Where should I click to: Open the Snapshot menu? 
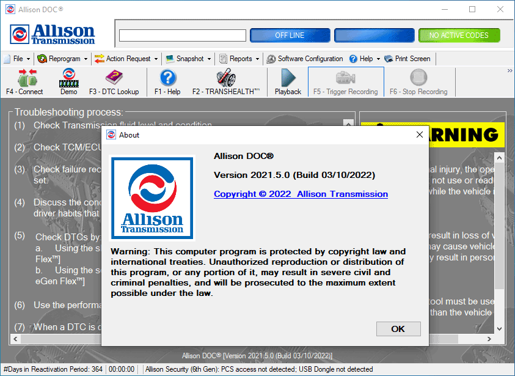coord(189,59)
